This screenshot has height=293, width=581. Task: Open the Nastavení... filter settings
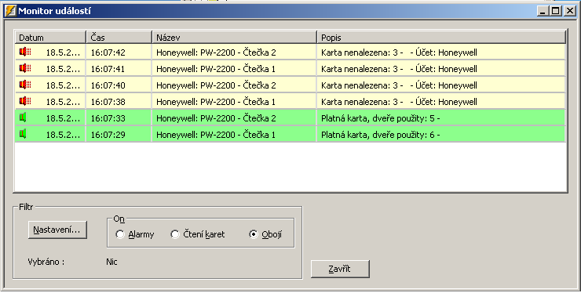click(x=57, y=230)
